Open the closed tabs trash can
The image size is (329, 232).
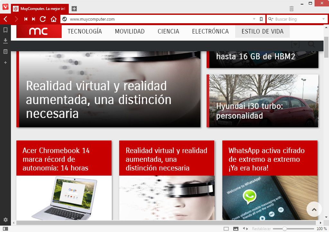[291, 9]
